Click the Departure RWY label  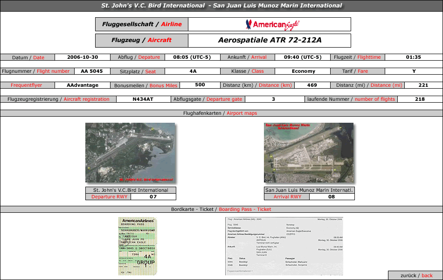click(x=108, y=197)
